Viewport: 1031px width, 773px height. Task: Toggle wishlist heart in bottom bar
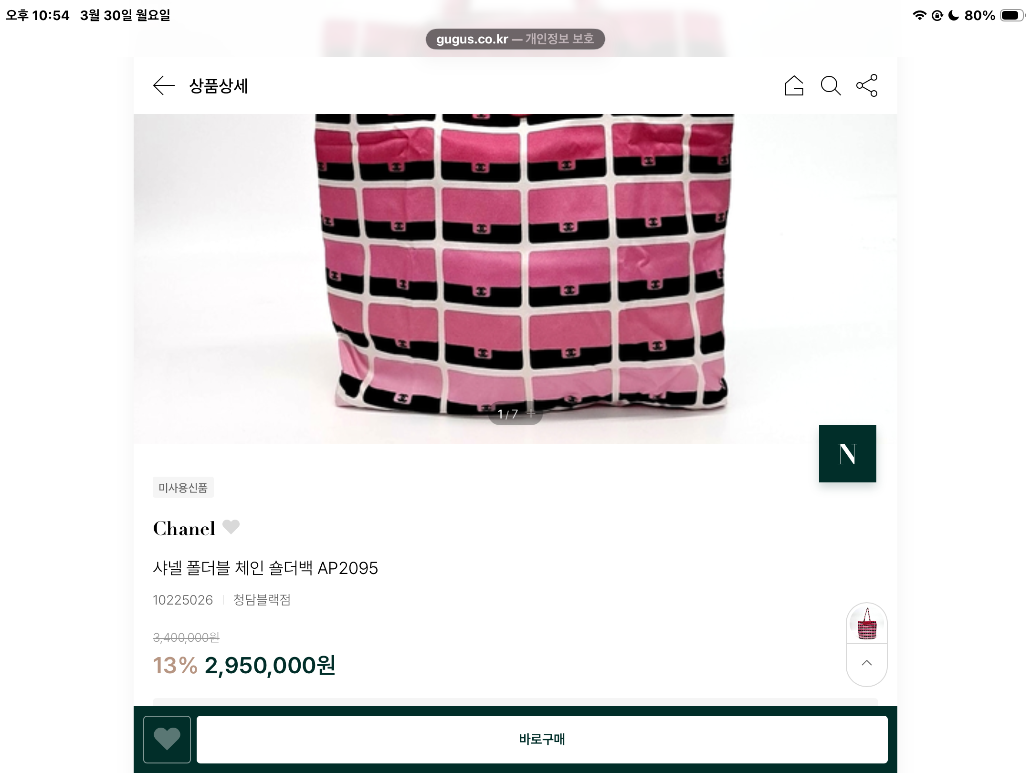pos(167,739)
